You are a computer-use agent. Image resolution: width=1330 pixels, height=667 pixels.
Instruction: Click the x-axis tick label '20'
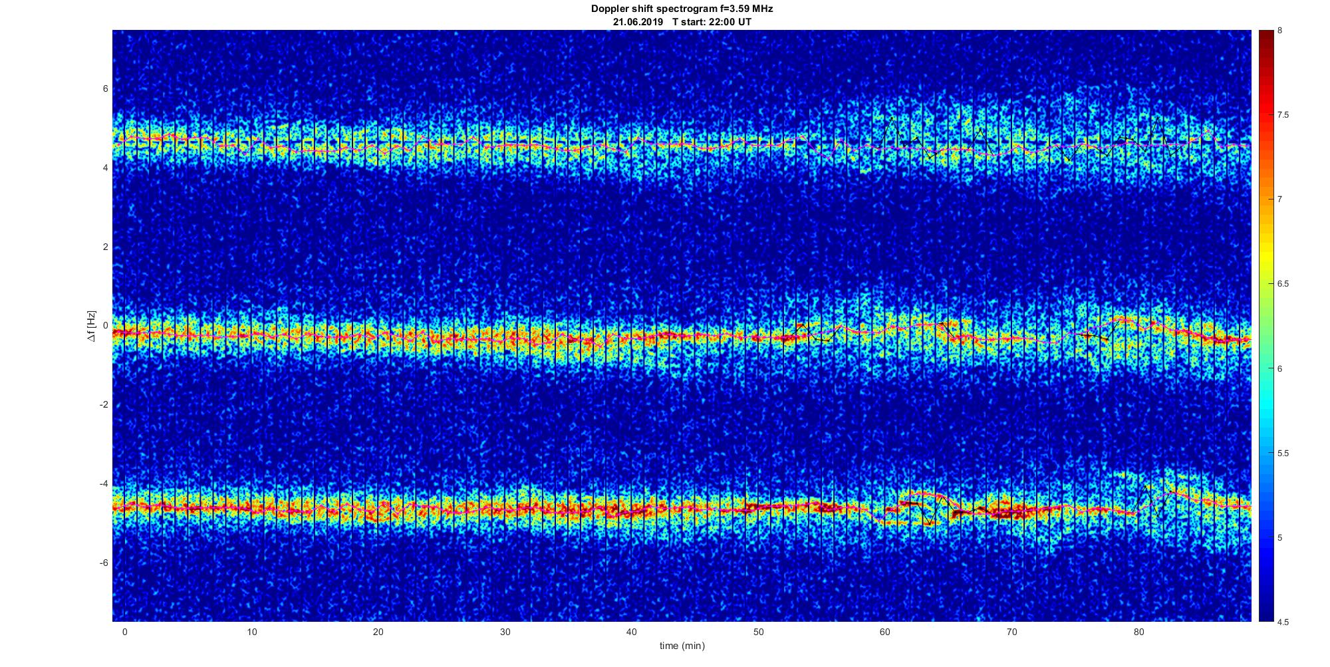coord(378,632)
